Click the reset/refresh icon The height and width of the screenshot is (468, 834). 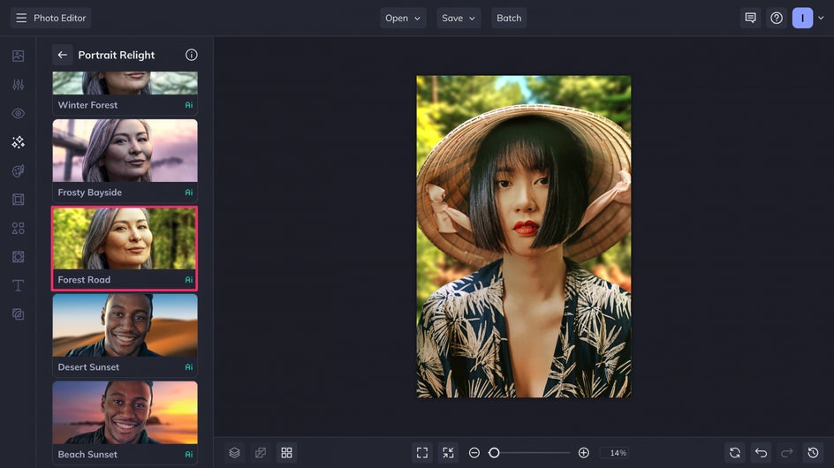click(735, 453)
